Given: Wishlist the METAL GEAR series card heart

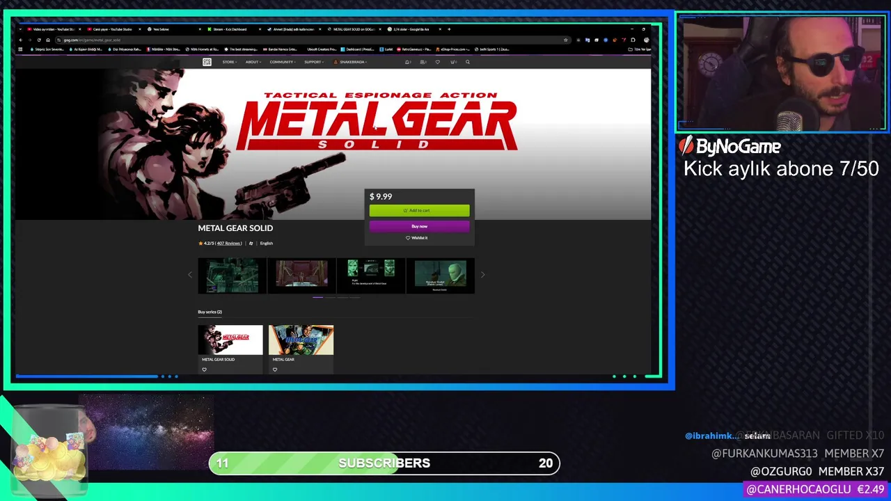Looking at the screenshot, I should (x=275, y=369).
